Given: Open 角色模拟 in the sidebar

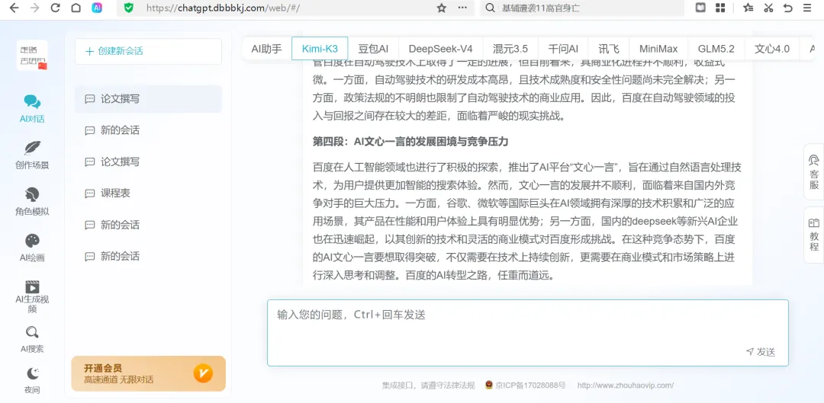Looking at the screenshot, I should (32, 202).
